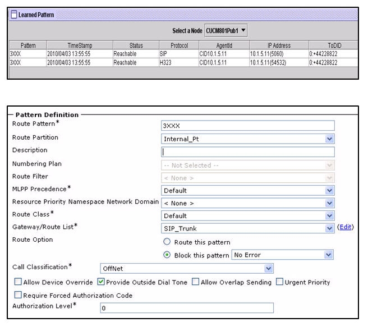
Task: Select the Block this pattern radio button
Action: coord(167,255)
